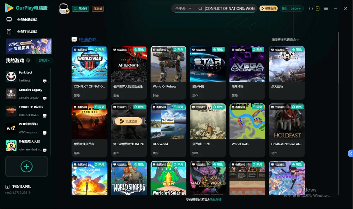Open the 全平台 platform dropdown

click(x=183, y=8)
